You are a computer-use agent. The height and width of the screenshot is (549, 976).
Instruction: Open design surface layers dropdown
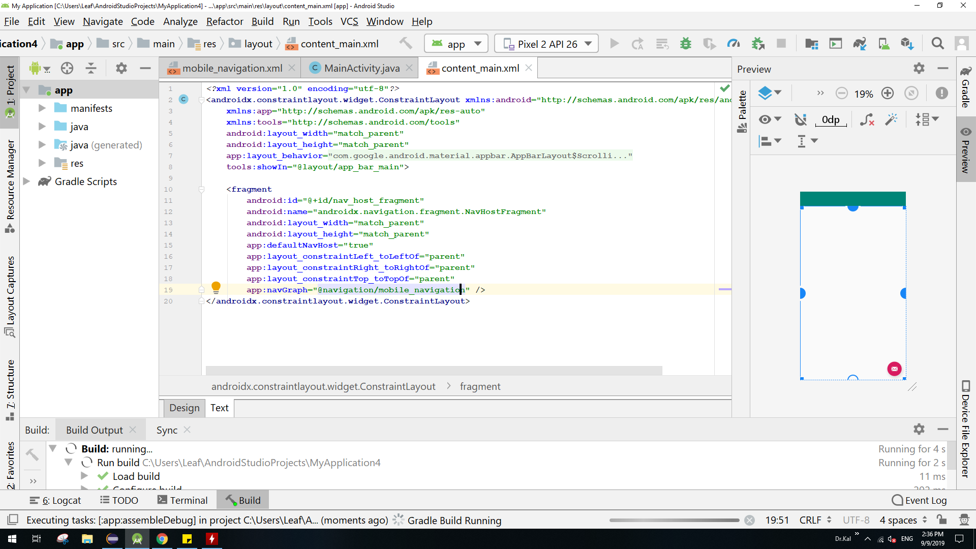tap(770, 93)
